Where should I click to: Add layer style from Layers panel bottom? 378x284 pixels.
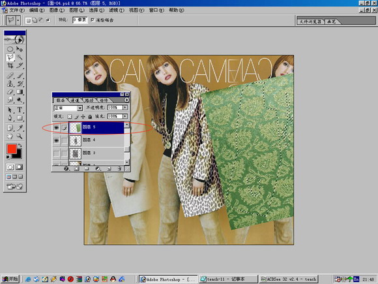[x=66, y=168]
